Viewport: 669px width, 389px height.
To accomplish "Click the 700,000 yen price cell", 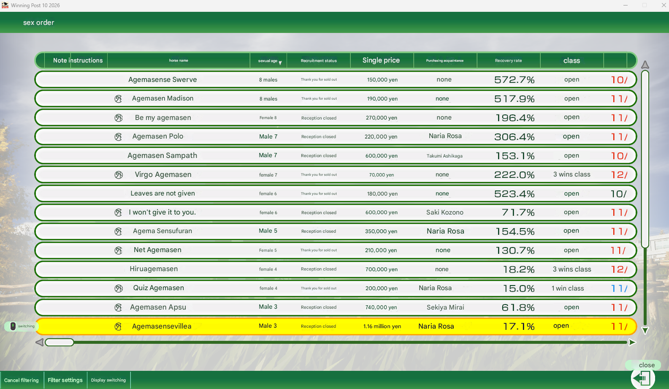I will click(382, 269).
